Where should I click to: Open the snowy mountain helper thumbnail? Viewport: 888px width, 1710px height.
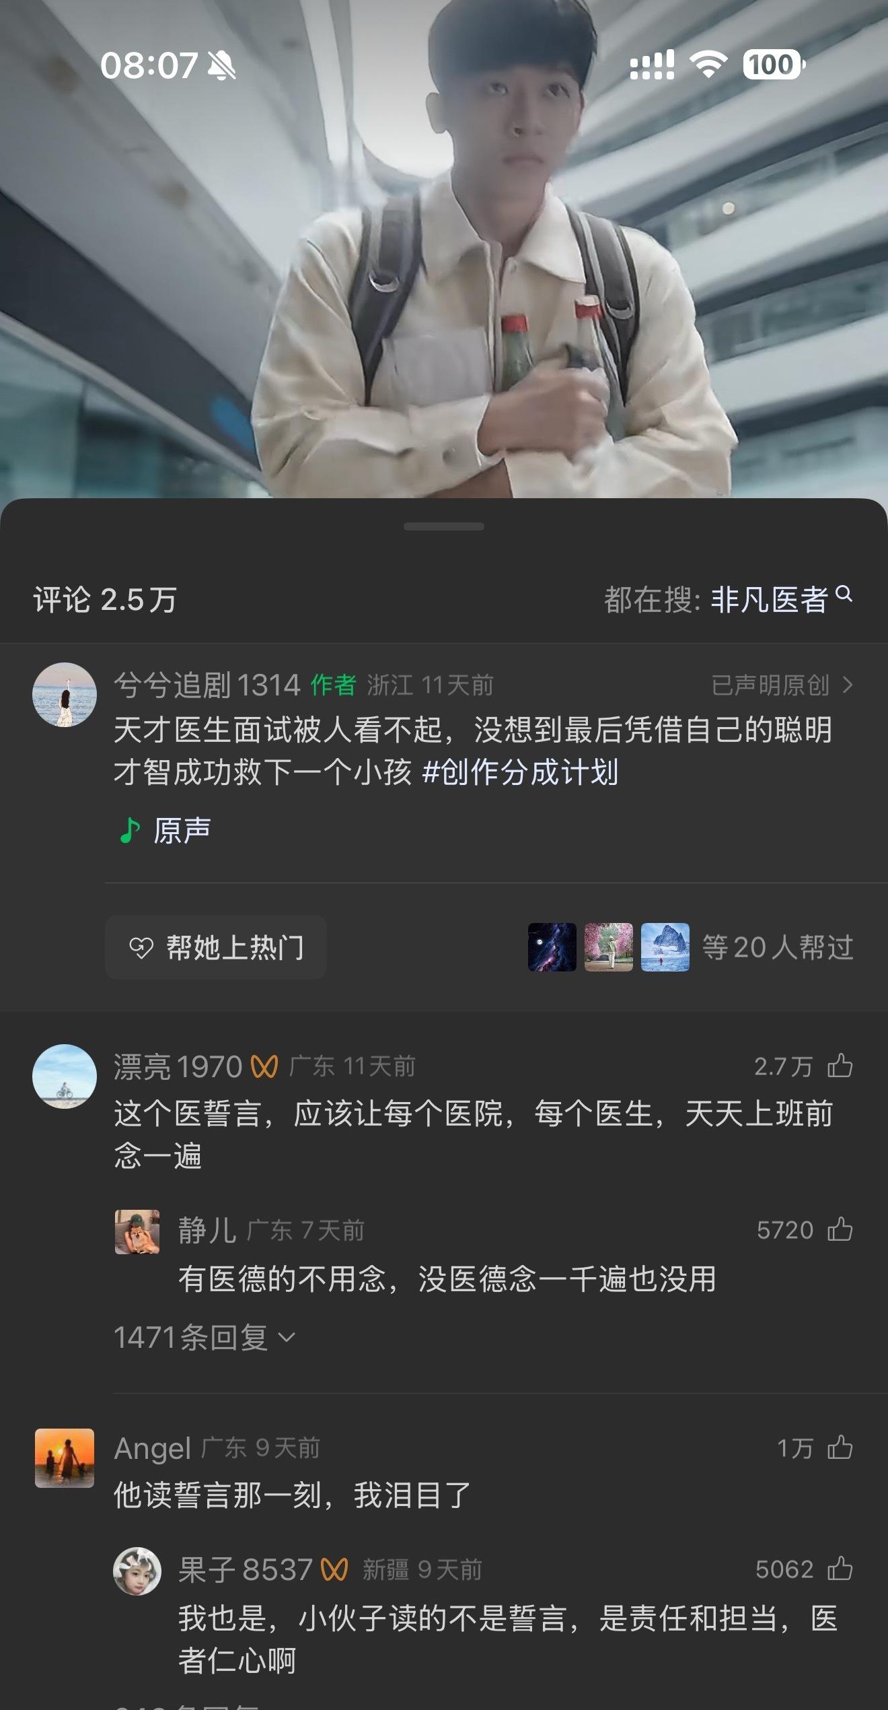tap(665, 947)
